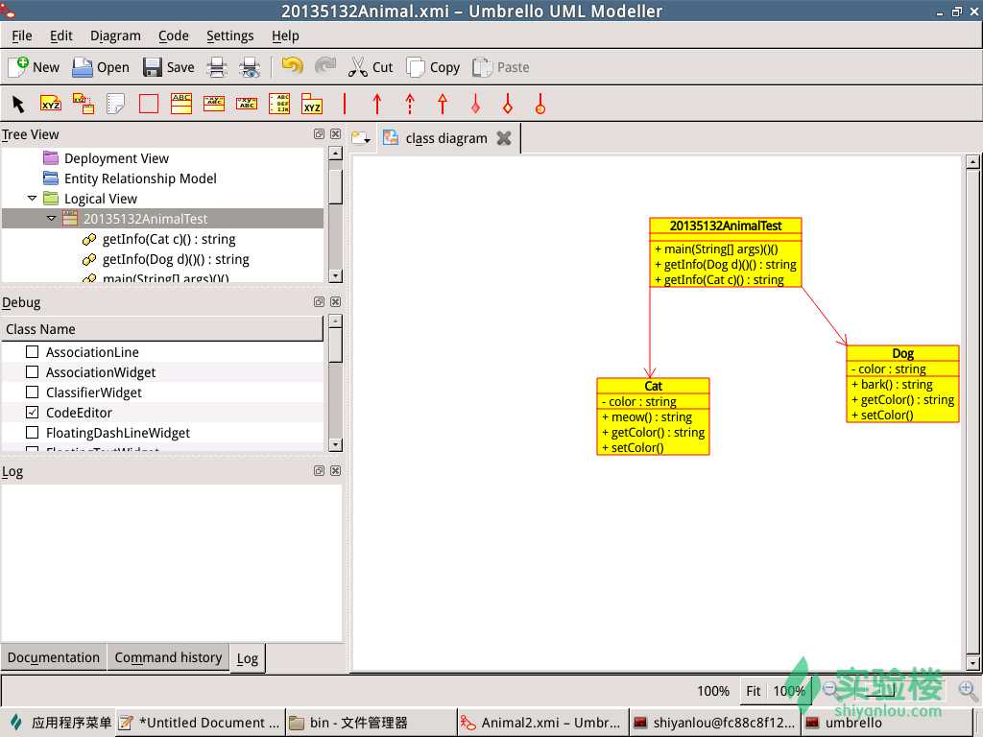The image size is (983, 737).
Task: Uncheck the CodeEditor checkbox
Action: click(32, 413)
